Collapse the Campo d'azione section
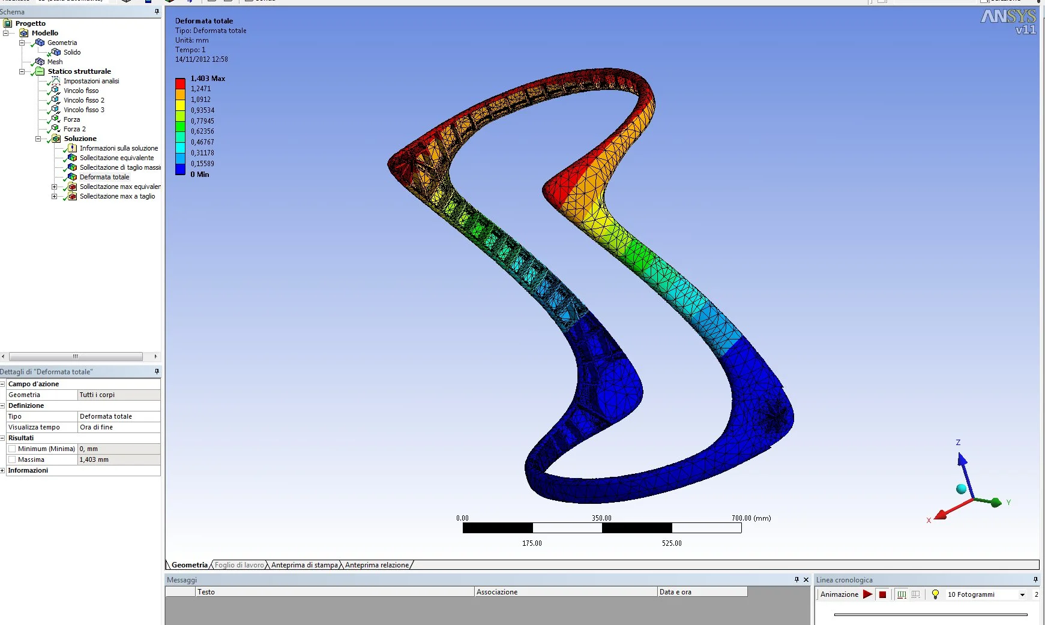Screen dimensions: 1045x625 pyautogui.click(x=2, y=384)
